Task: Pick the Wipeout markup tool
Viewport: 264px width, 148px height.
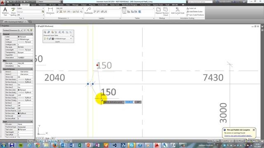Action: [158, 10]
